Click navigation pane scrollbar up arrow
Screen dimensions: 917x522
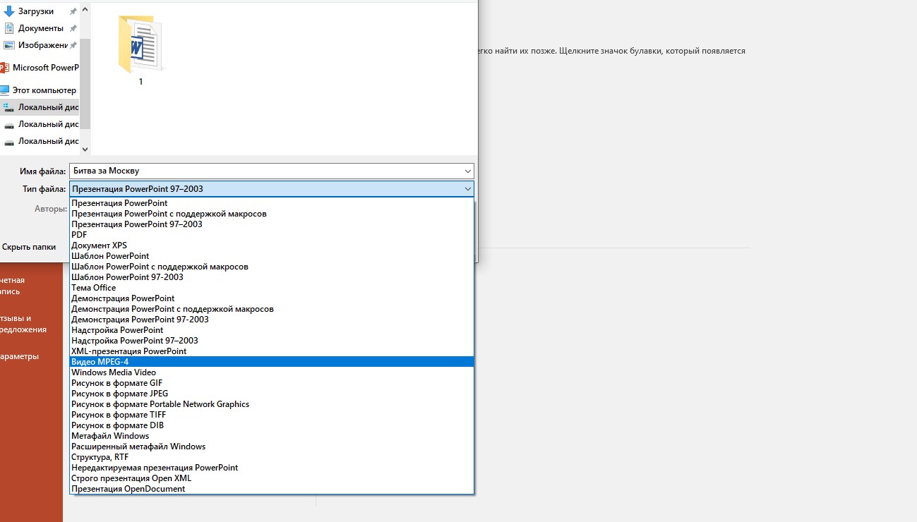(85, 10)
